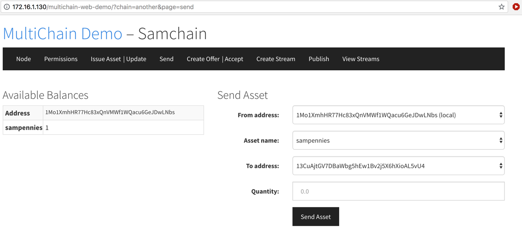Open the Update asset link

pyautogui.click(x=136, y=59)
